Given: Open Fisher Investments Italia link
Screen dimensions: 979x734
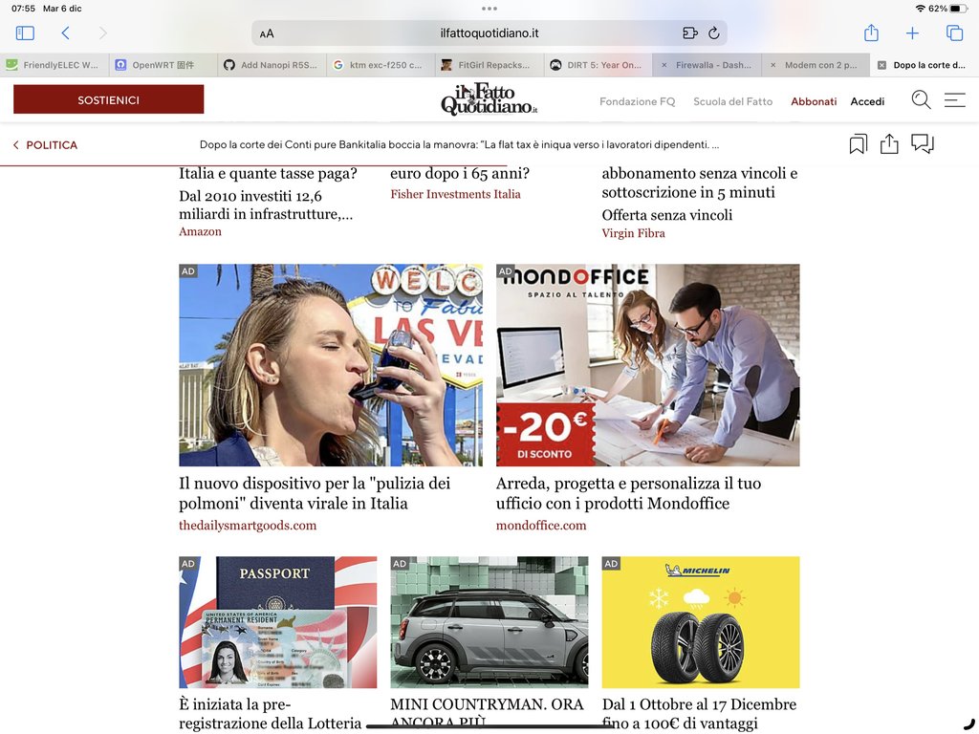Looking at the screenshot, I should 455,194.
